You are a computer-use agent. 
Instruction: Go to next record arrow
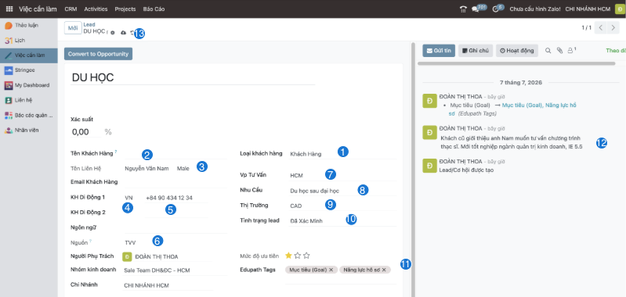[613, 28]
